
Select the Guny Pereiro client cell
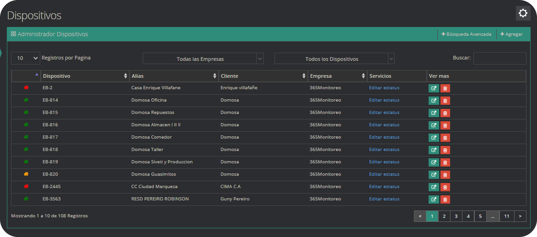[235, 199]
